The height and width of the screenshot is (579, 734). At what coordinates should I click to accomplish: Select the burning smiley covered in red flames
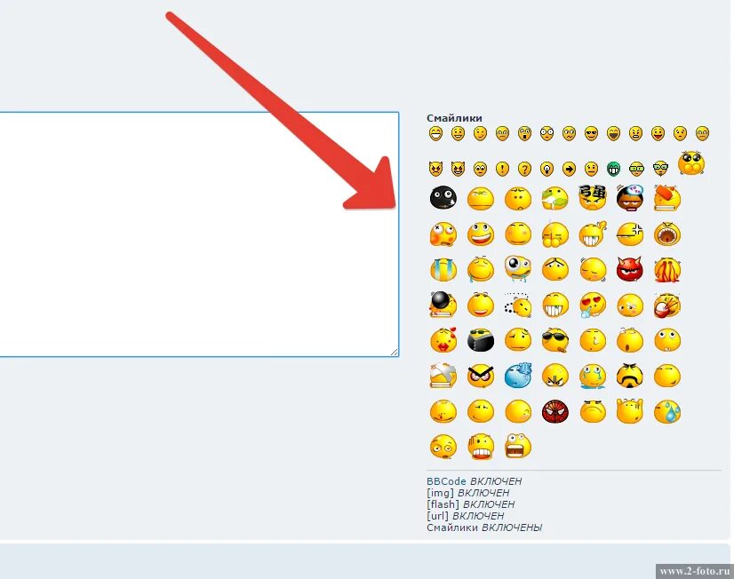click(x=667, y=269)
